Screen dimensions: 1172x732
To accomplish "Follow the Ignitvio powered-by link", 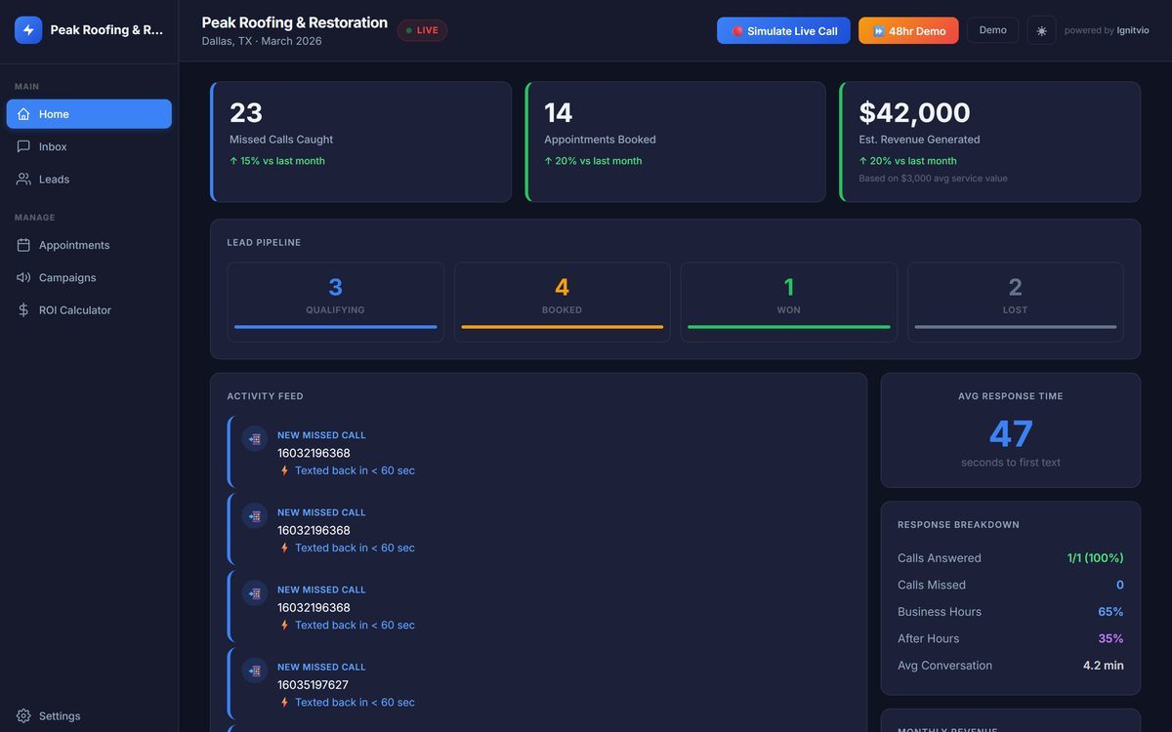I will [1133, 30].
